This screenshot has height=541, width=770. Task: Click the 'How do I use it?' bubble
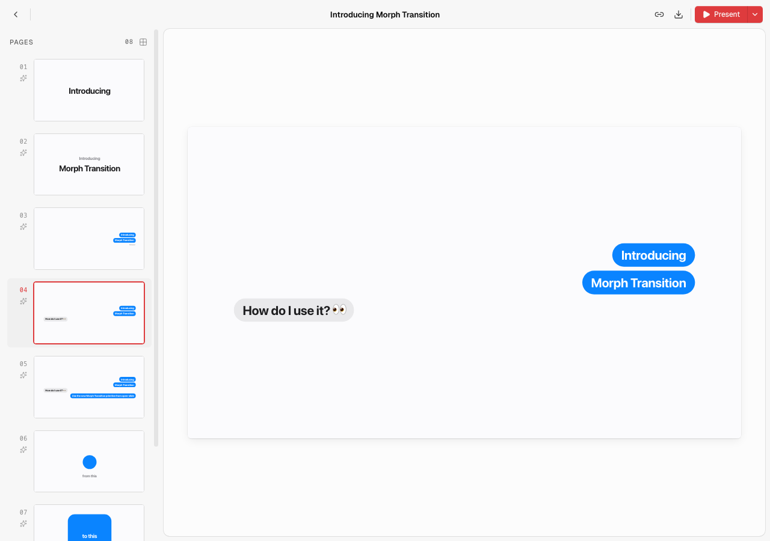click(294, 310)
